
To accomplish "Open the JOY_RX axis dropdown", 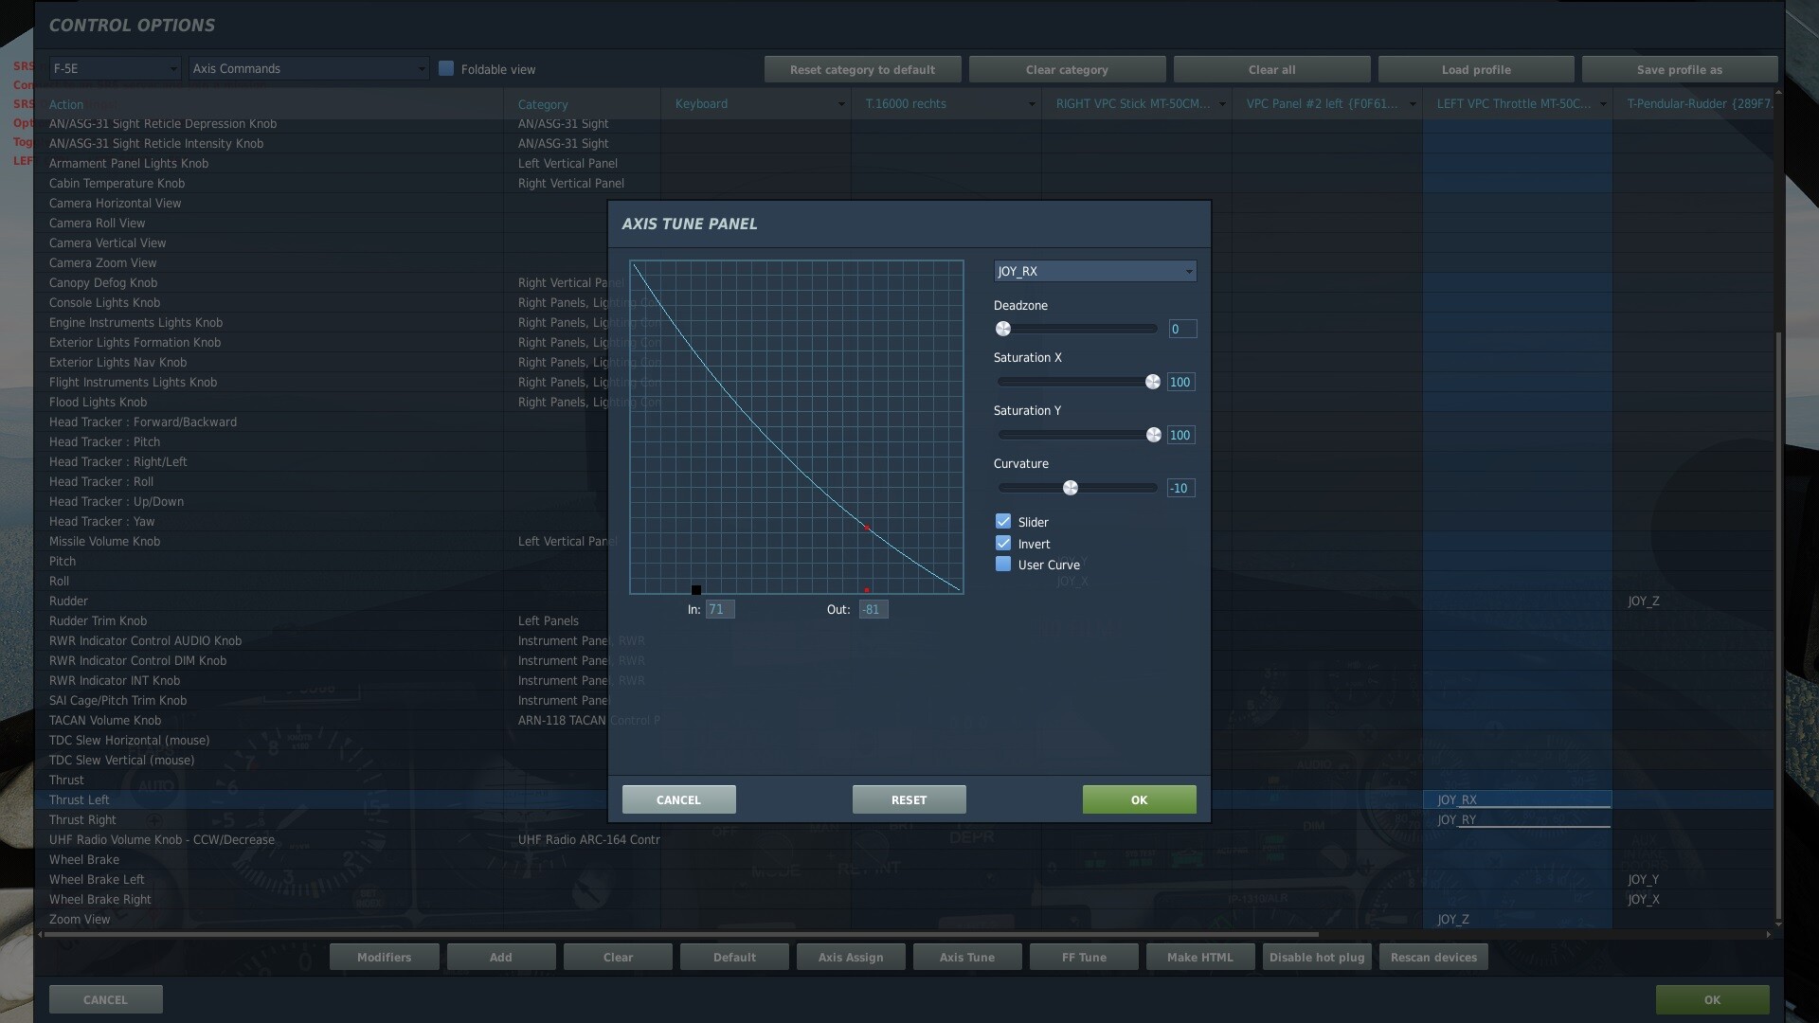I will pos(1094,272).
